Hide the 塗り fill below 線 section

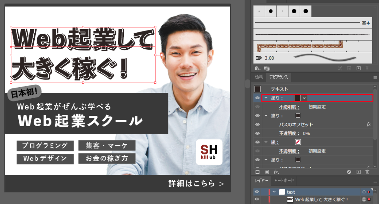[258, 160]
